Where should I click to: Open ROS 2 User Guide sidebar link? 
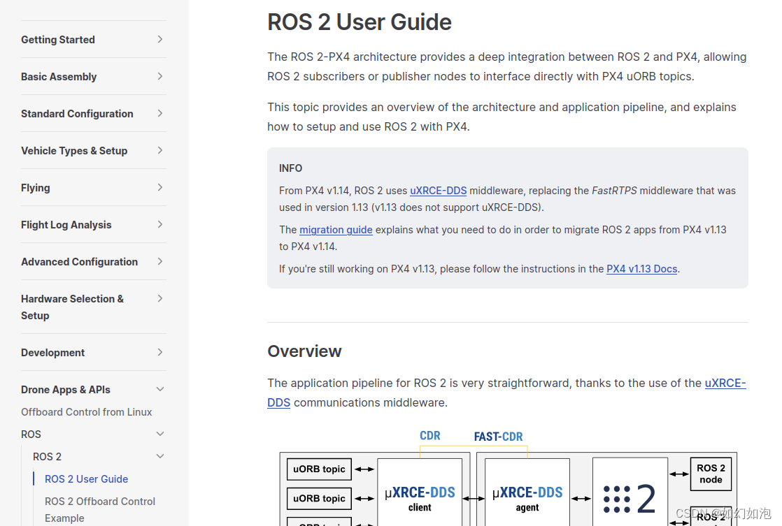pos(86,479)
